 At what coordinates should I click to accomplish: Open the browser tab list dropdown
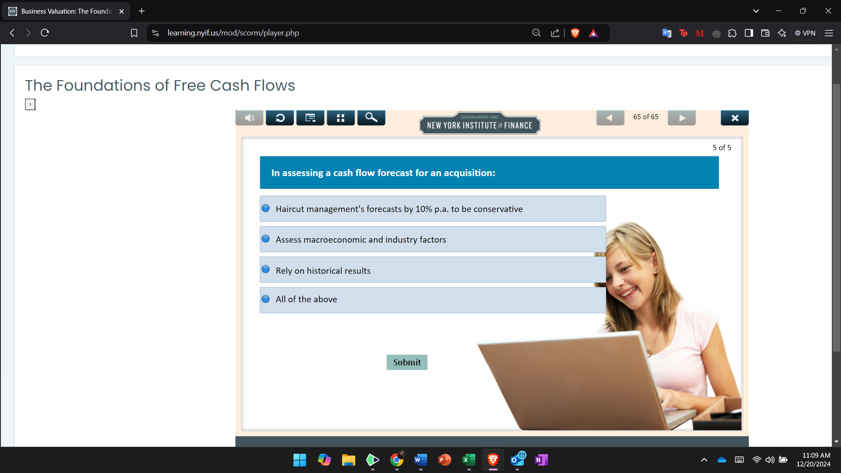pos(756,11)
